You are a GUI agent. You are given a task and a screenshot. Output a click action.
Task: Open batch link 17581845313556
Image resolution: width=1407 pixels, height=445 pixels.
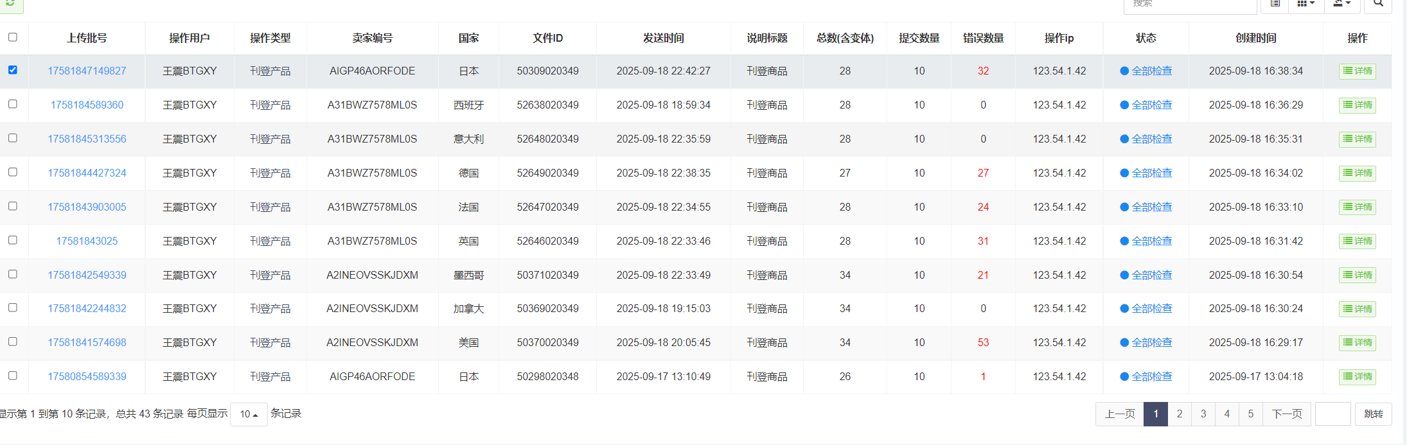pyautogui.click(x=87, y=139)
